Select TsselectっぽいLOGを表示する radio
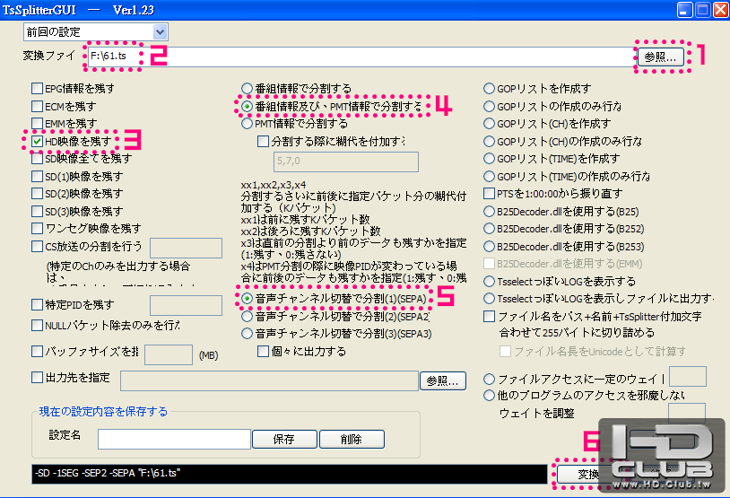Screen dimensions: 730x498 [x=489, y=282]
